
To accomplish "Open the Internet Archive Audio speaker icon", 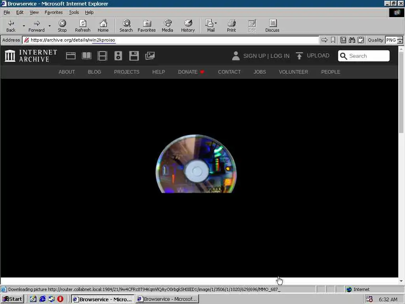I will [x=118, y=56].
